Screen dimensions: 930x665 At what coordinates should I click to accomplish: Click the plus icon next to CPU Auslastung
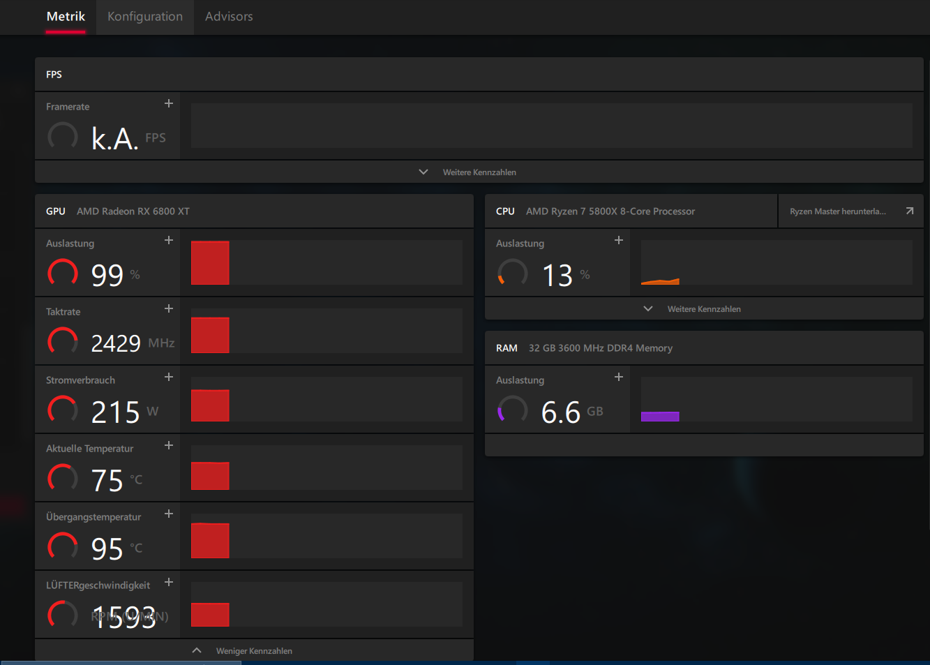point(619,239)
